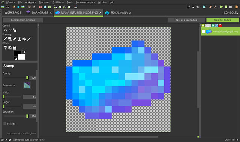Viewport: 240px width, 142px height.
Task: Add a new layer with plus icon
Action: point(203,25)
